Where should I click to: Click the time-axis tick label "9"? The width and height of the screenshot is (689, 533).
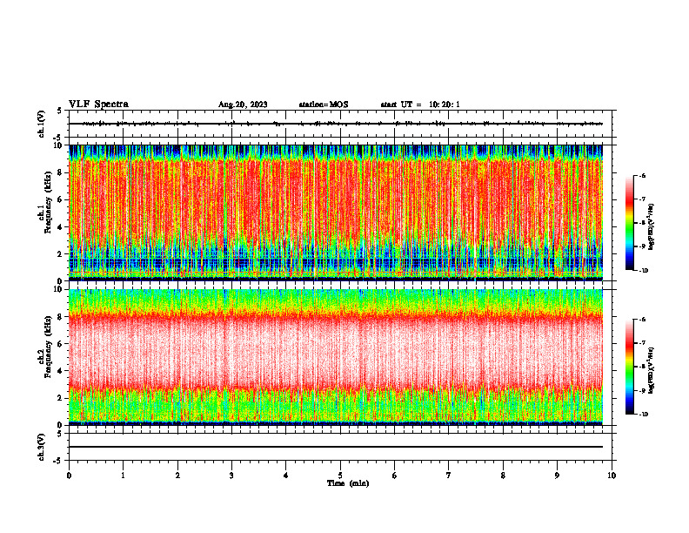coord(557,476)
